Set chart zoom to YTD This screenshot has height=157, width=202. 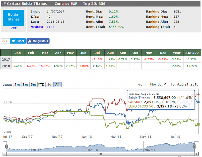click(x=41, y=85)
